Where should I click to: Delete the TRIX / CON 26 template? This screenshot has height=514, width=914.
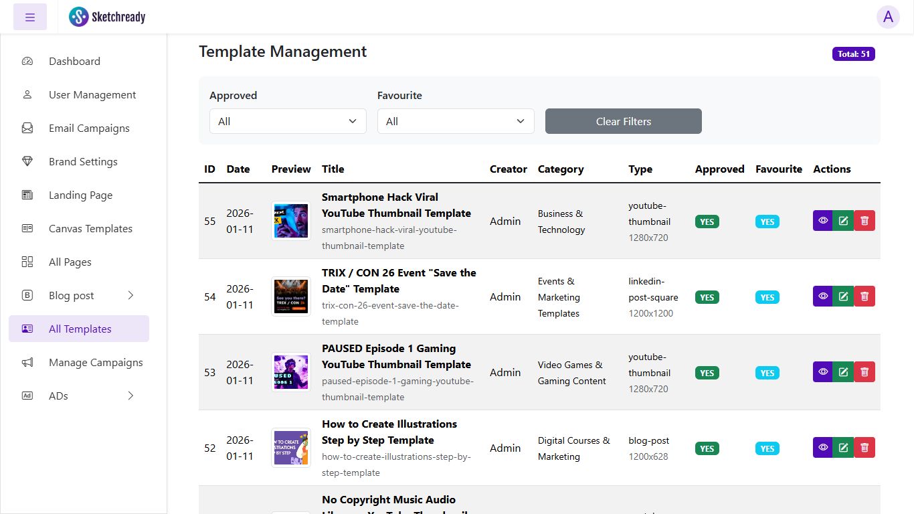(864, 296)
